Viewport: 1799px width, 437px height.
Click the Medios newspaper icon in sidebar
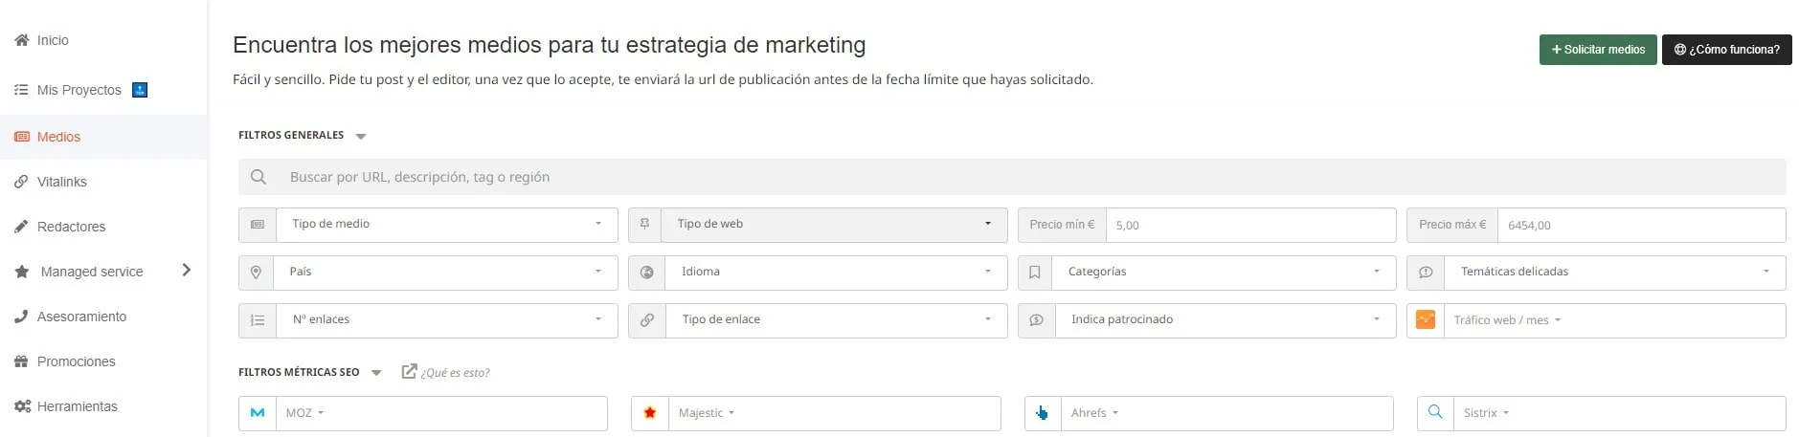tap(22, 137)
